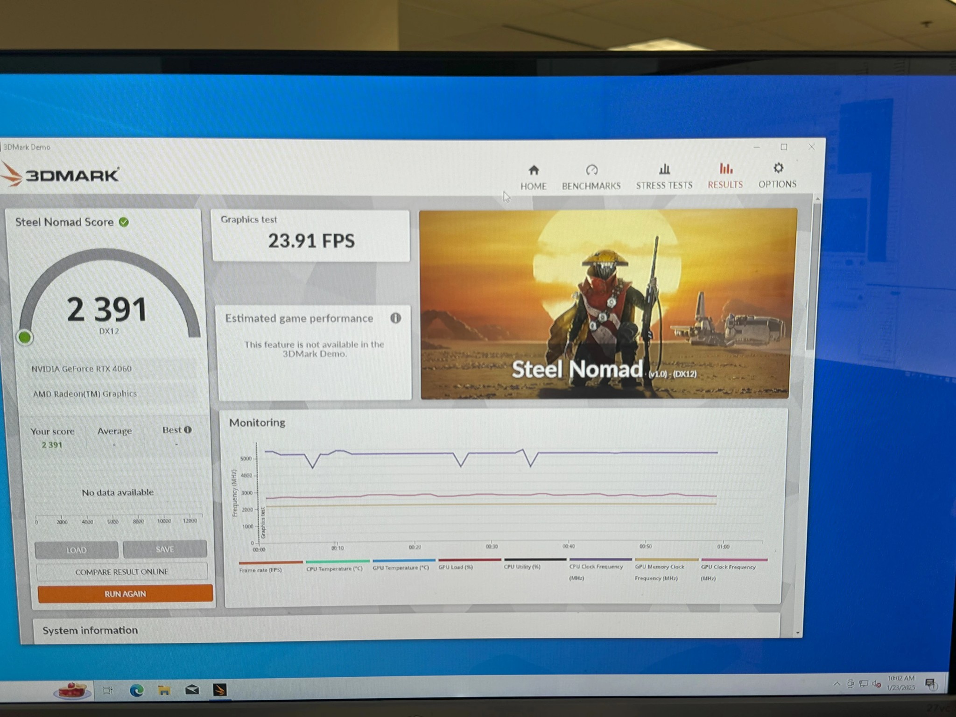Expand the System information section
The height and width of the screenshot is (717, 956).
coord(90,630)
